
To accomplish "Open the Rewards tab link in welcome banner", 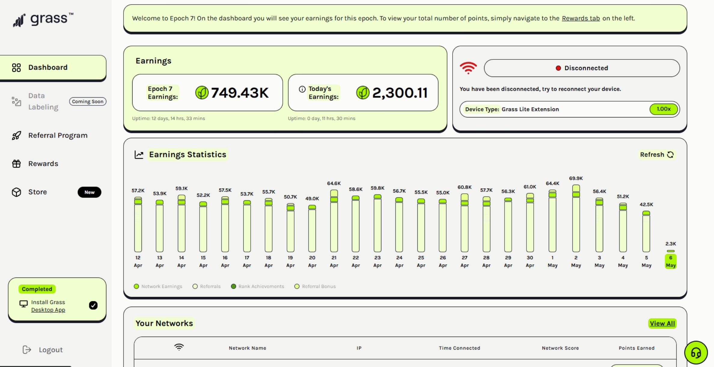I will [580, 18].
